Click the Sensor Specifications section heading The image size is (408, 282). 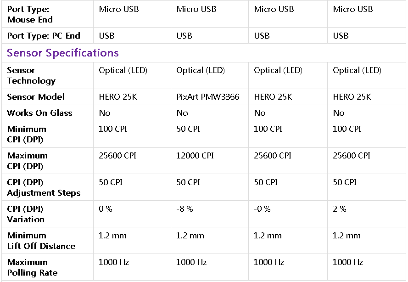tap(63, 53)
